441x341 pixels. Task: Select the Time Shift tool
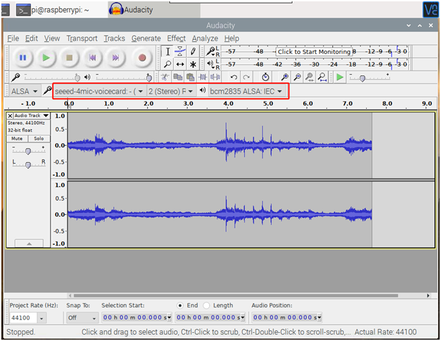click(180, 64)
